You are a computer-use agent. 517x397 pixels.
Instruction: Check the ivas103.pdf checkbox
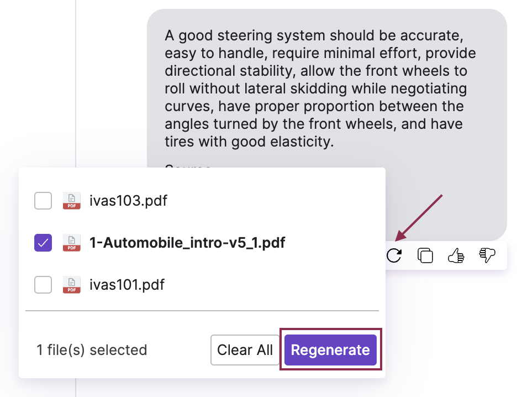43,201
